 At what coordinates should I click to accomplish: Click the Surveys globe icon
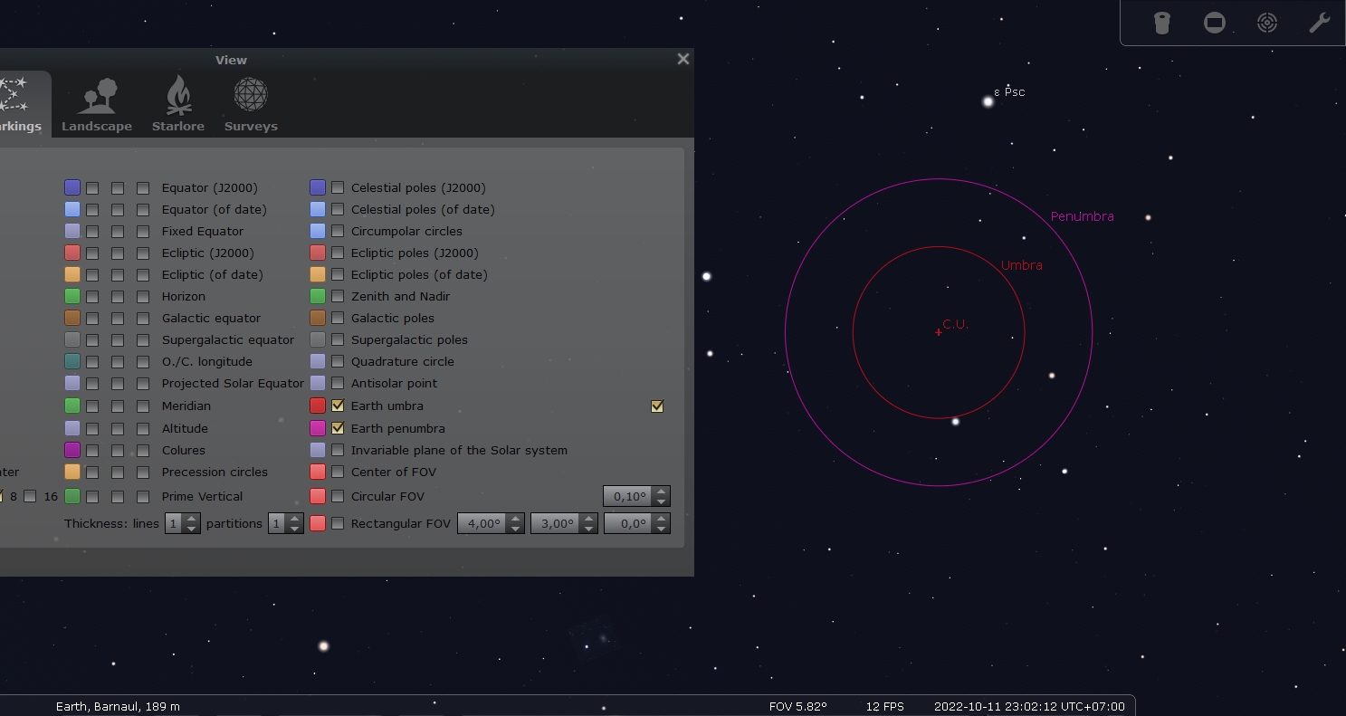(251, 101)
